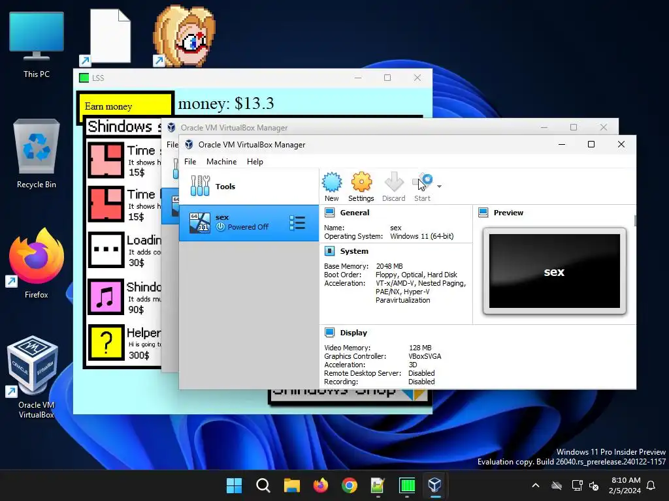Open the File menu in front VirtualBox window
This screenshot has width=669, height=501.
point(190,162)
